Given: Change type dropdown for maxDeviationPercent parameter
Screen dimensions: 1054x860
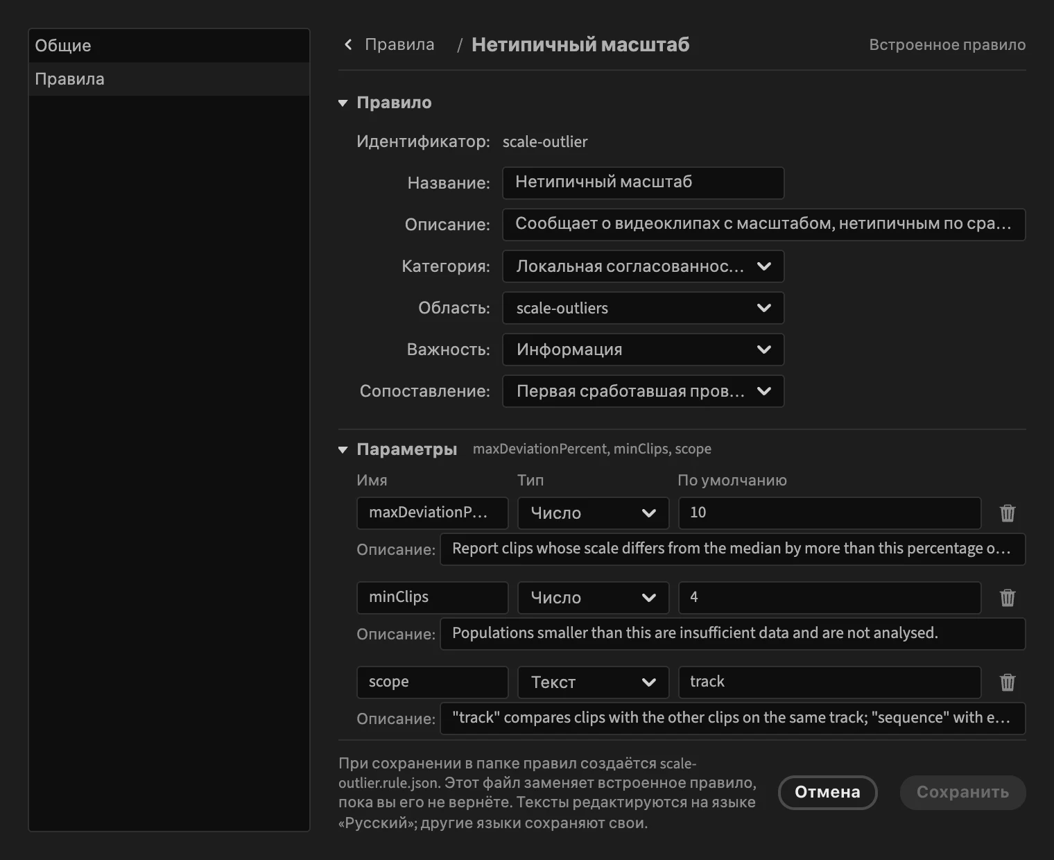Looking at the screenshot, I should click(x=594, y=513).
